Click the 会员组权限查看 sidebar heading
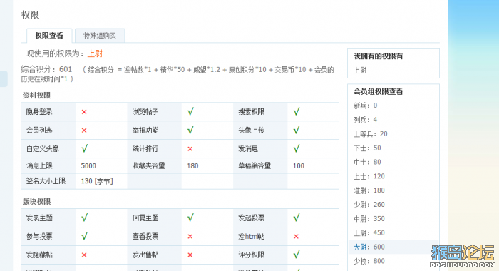The width and height of the screenshot is (499, 271). (x=378, y=92)
